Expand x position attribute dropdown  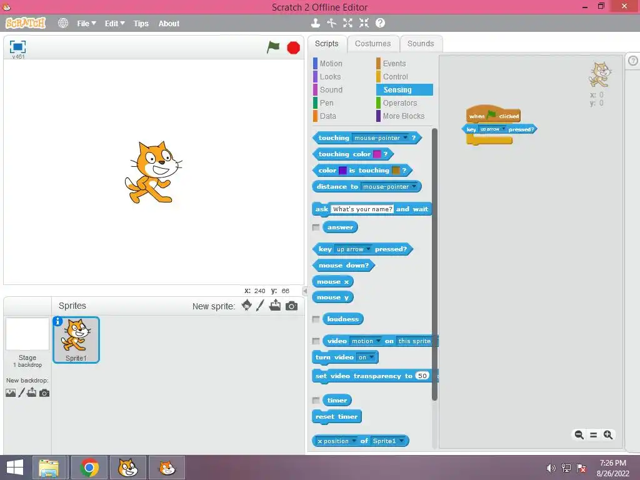(x=354, y=441)
